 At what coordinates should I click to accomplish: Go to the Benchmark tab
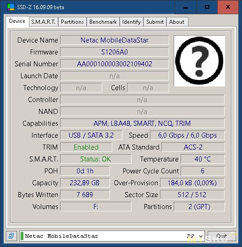[x=103, y=22]
